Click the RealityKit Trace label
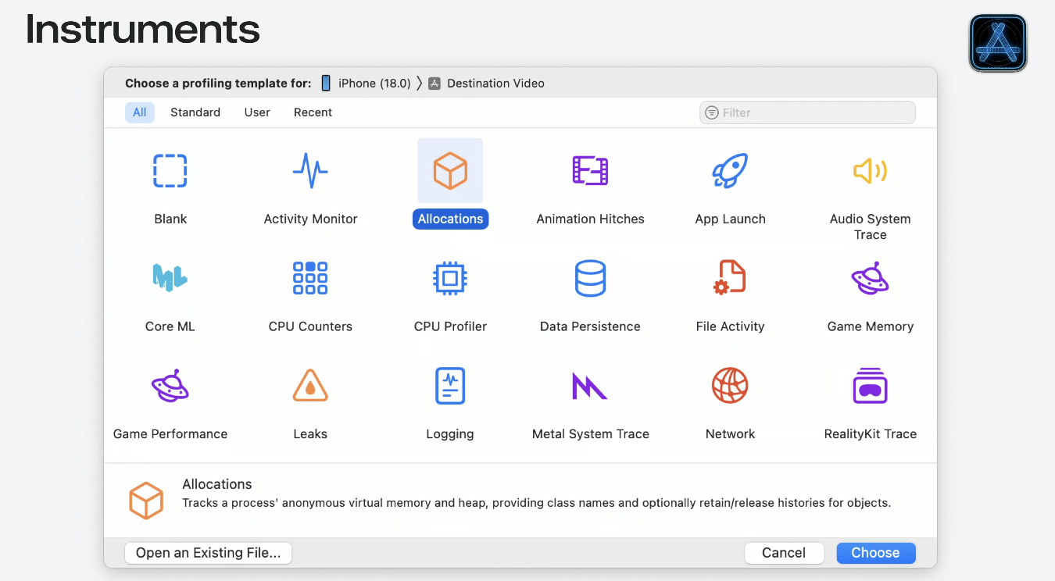The height and width of the screenshot is (581, 1055). (870, 434)
